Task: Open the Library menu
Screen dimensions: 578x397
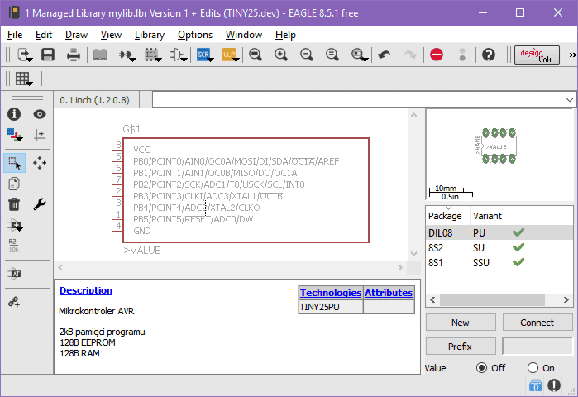Action: tap(149, 35)
